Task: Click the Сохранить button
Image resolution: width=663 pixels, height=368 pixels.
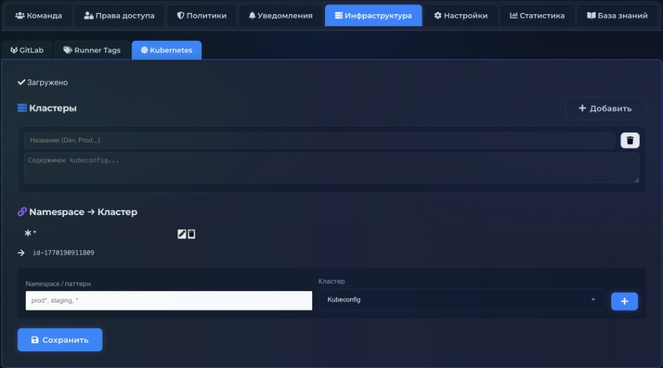Action: coord(60,339)
